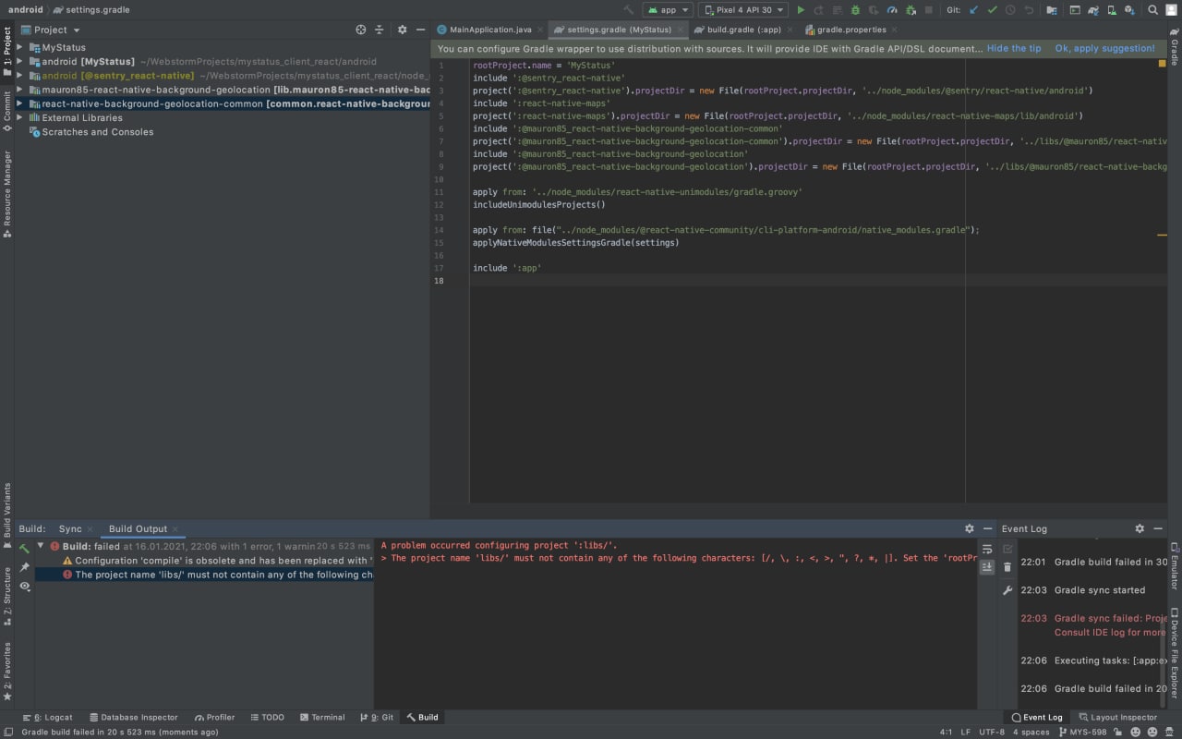Click Event Log trash clear icon

coord(1007,567)
